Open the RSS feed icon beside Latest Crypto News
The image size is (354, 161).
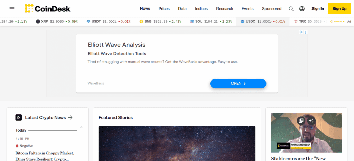[19, 117]
